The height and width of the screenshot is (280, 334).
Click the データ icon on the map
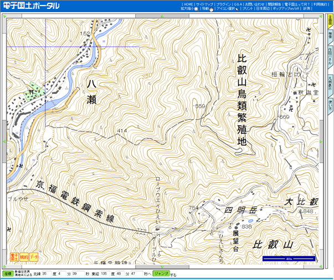click(x=34, y=257)
